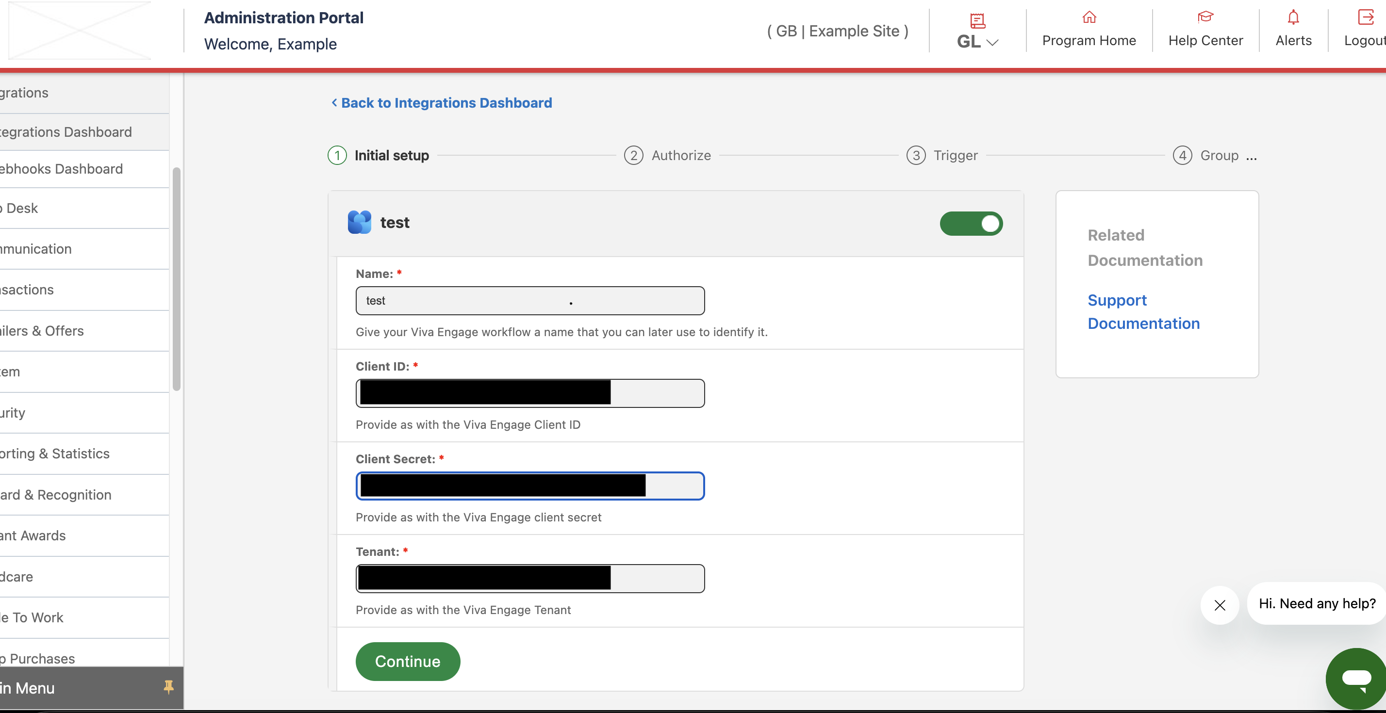
Task: Click the Help Center link text
Action: [1206, 40]
